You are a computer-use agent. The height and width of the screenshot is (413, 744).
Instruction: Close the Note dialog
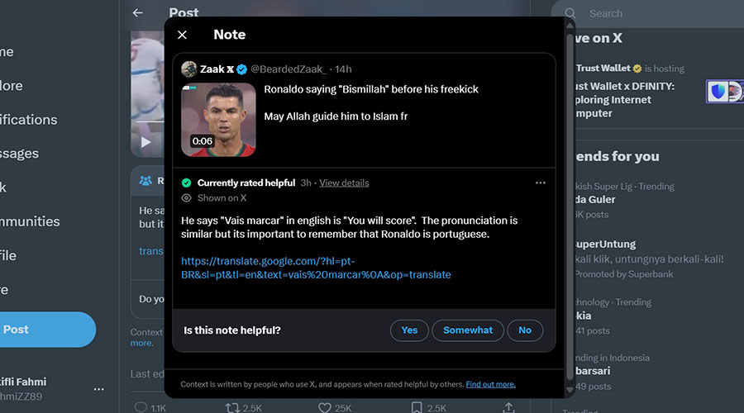pyautogui.click(x=182, y=35)
